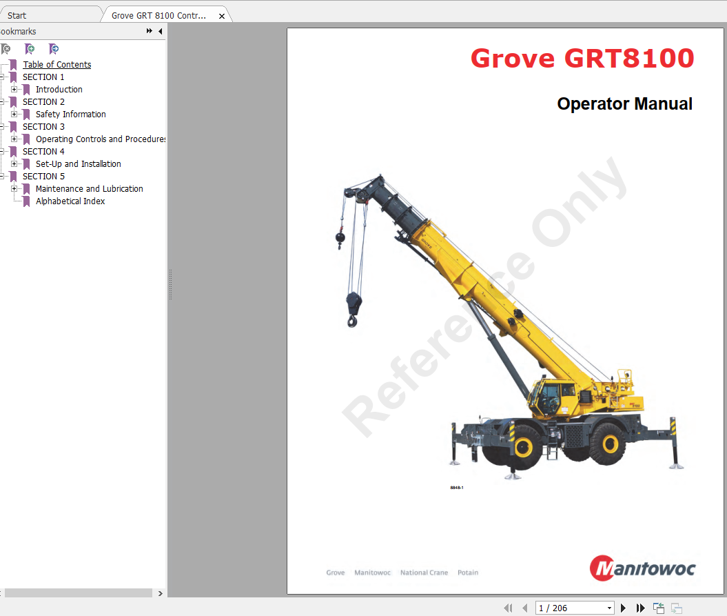The width and height of the screenshot is (727, 616).
Task: Click the bookmarks horizontal scrollbar
Action: (x=79, y=593)
